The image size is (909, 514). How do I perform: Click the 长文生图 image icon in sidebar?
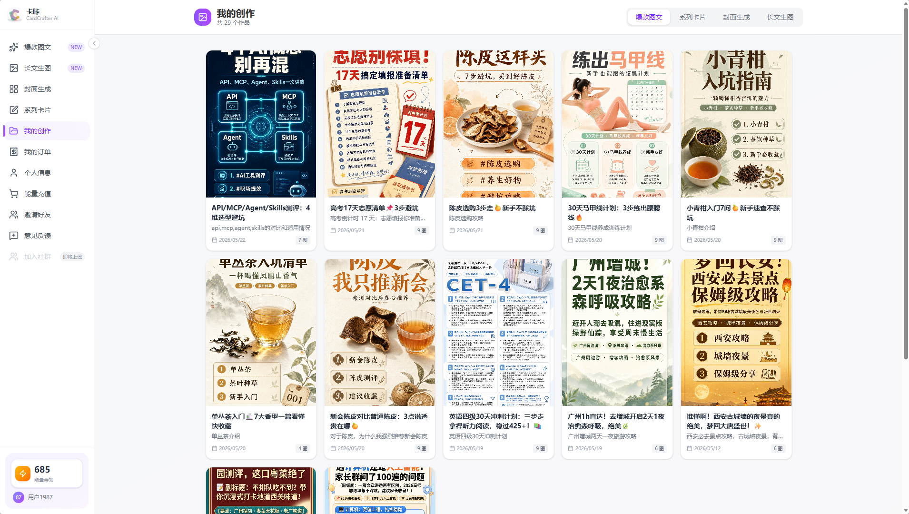click(14, 68)
